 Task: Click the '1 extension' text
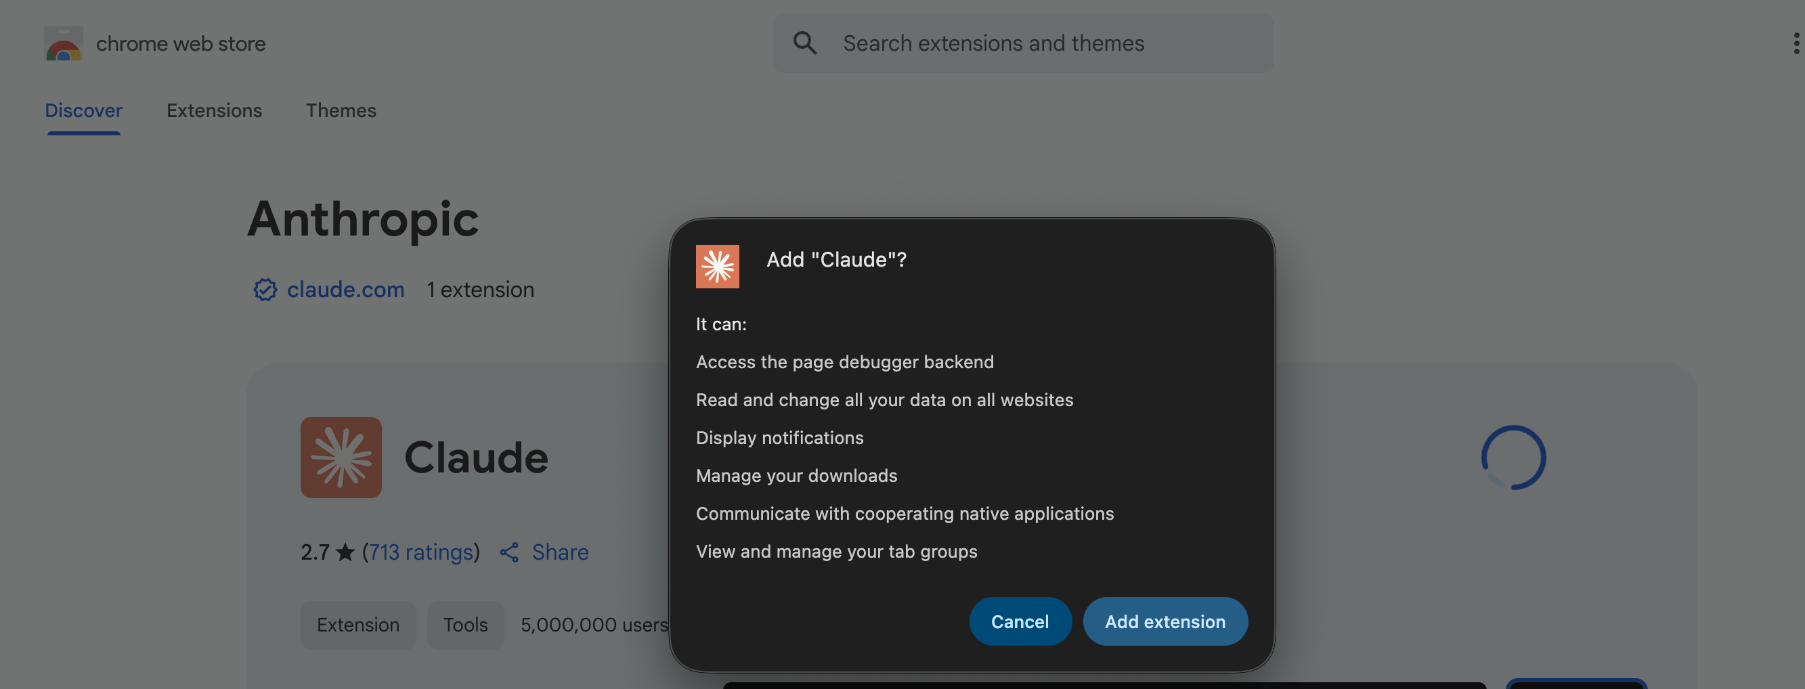click(x=481, y=290)
